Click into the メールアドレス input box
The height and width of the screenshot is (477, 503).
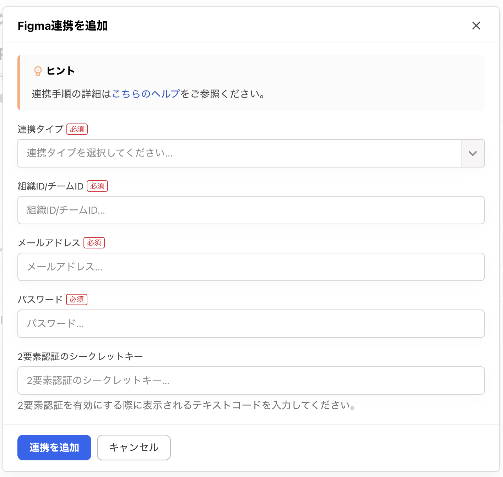[x=251, y=267]
